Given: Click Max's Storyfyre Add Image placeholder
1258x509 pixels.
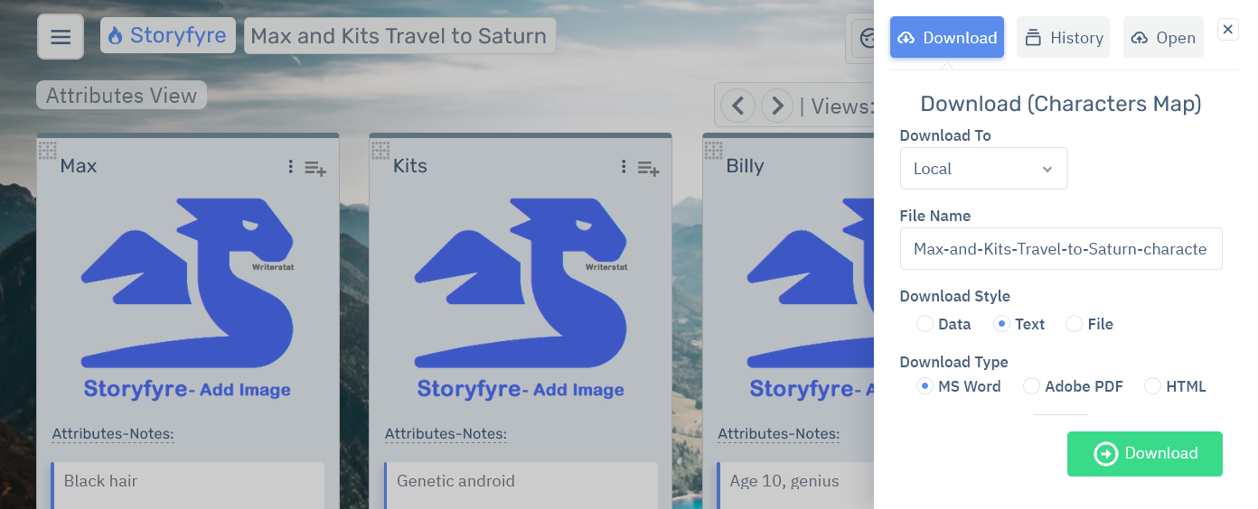Looking at the screenshot, I should click(x=187, y=298).
